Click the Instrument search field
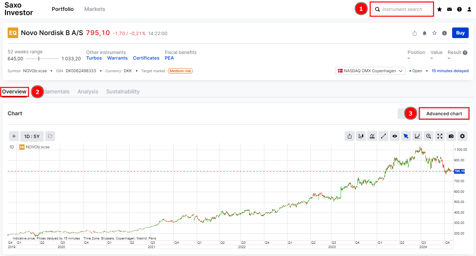 pyautogui.click(x=402, y=9)
